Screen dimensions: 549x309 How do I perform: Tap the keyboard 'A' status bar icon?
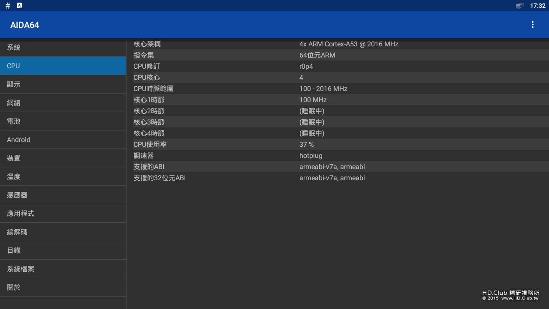point(19,6)
